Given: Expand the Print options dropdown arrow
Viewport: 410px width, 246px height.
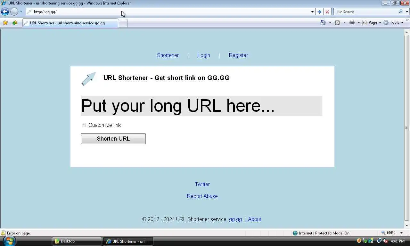Looking at the screenshot, I should [359, 22].
